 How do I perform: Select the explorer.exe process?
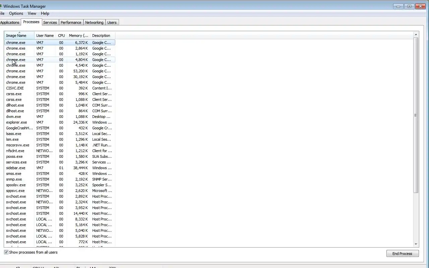(x=60, y=122)
